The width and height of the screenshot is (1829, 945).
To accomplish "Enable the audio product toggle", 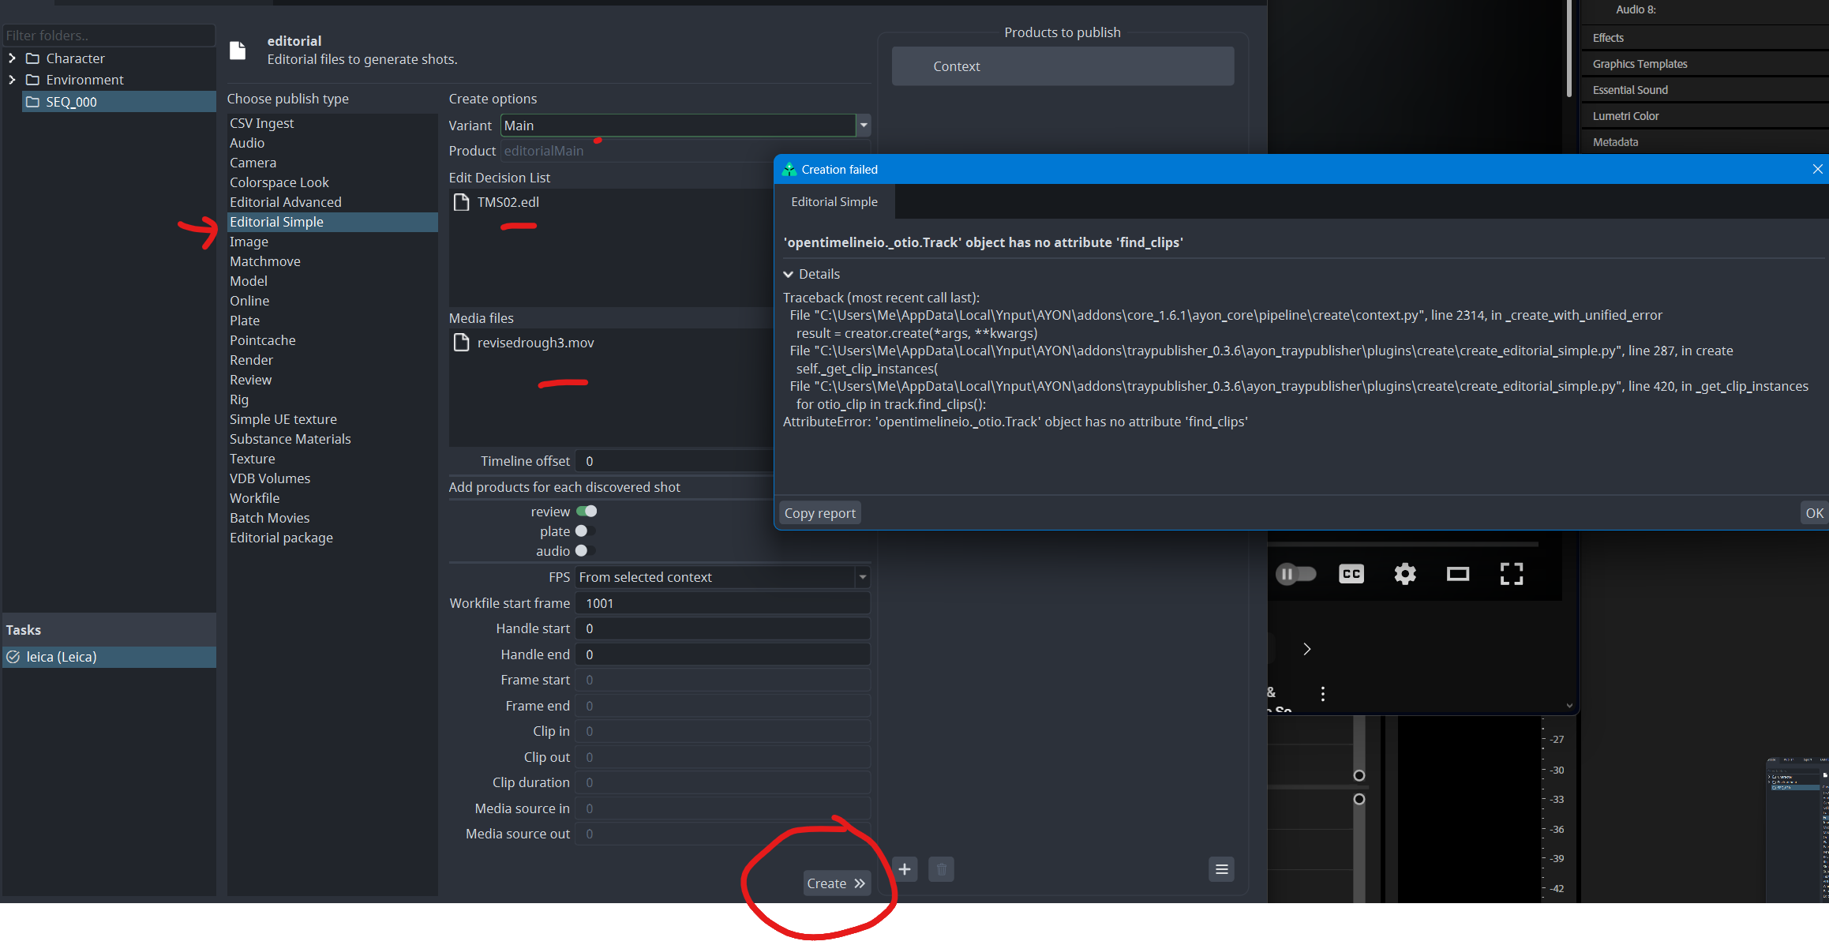I will 585,551.
